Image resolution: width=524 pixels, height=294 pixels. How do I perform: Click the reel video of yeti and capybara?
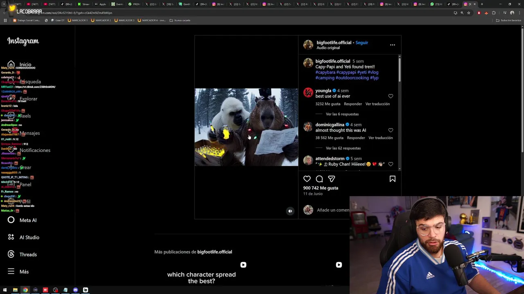[246, 127]
